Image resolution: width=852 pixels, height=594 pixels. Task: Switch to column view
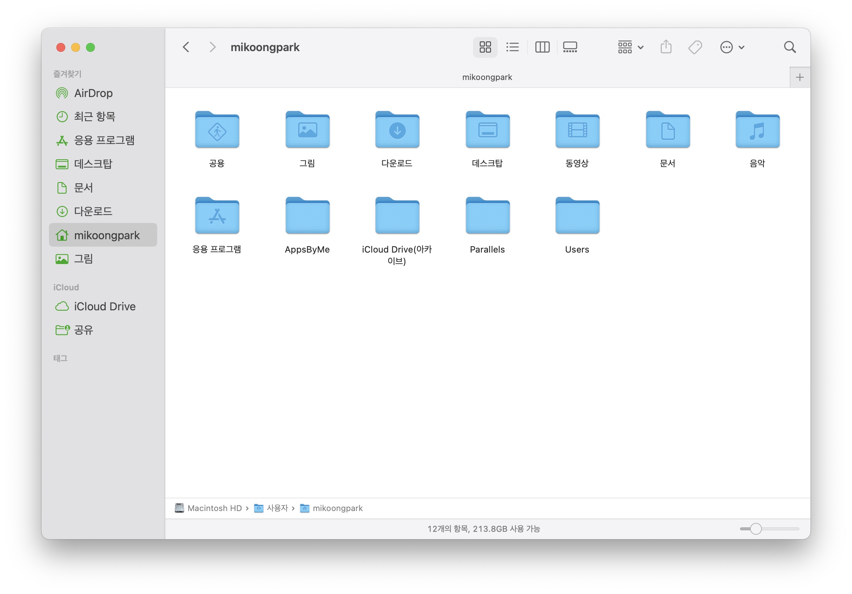pos(542,47)
